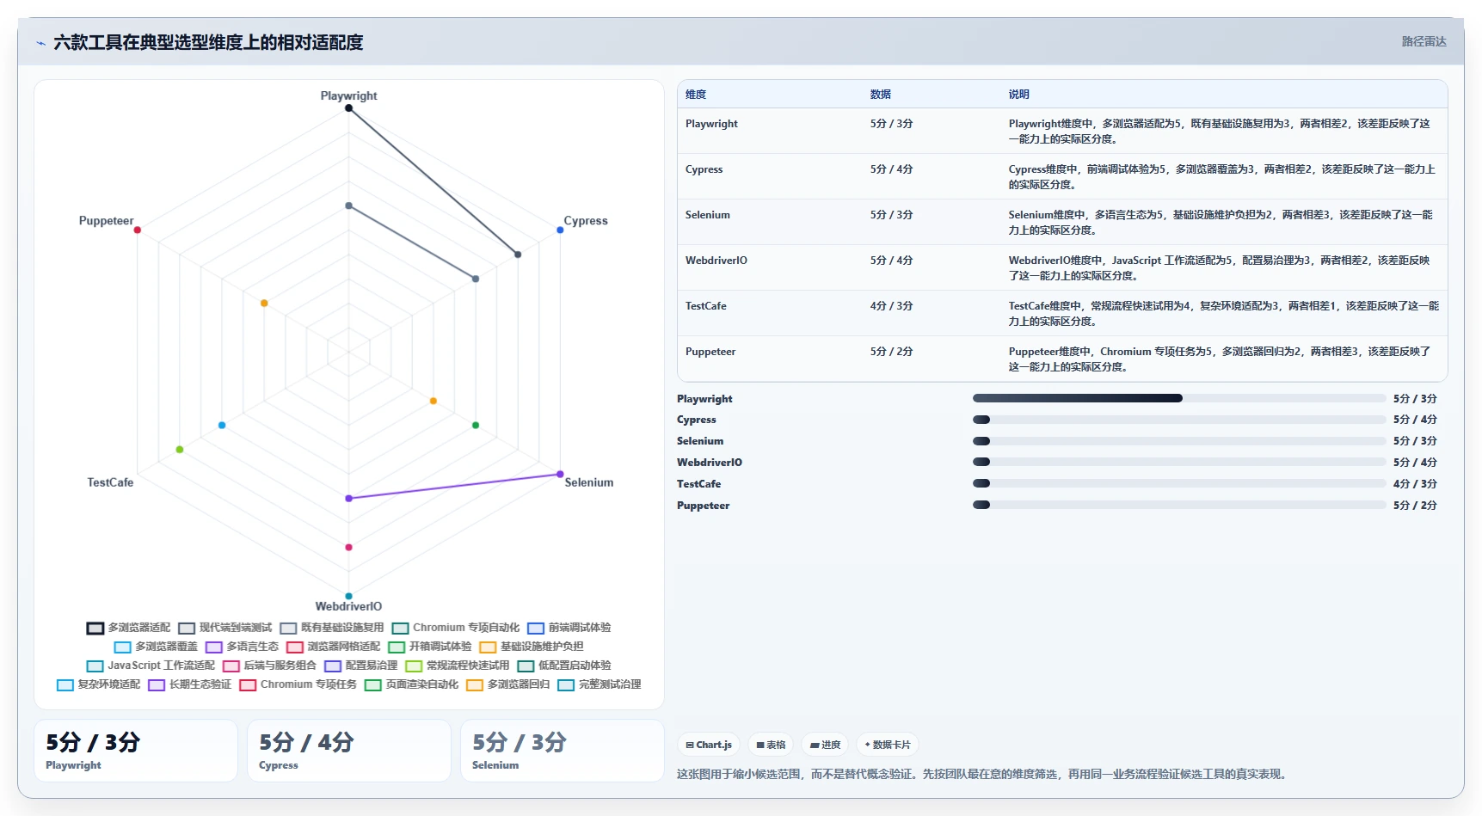Toggle the 复杂环境适配 legend item

[98, 684]
